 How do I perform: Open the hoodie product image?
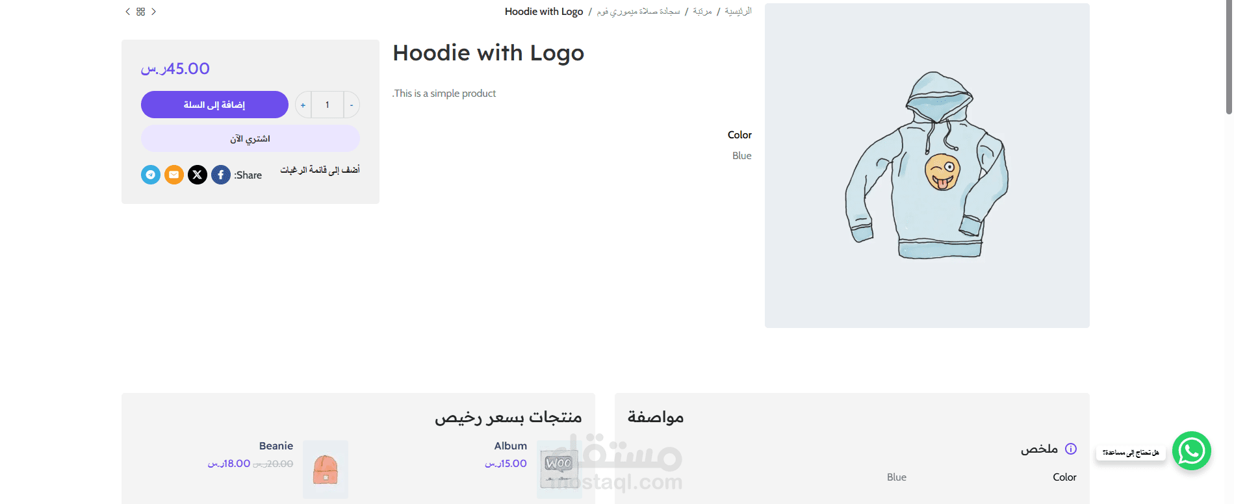[927, 166]
